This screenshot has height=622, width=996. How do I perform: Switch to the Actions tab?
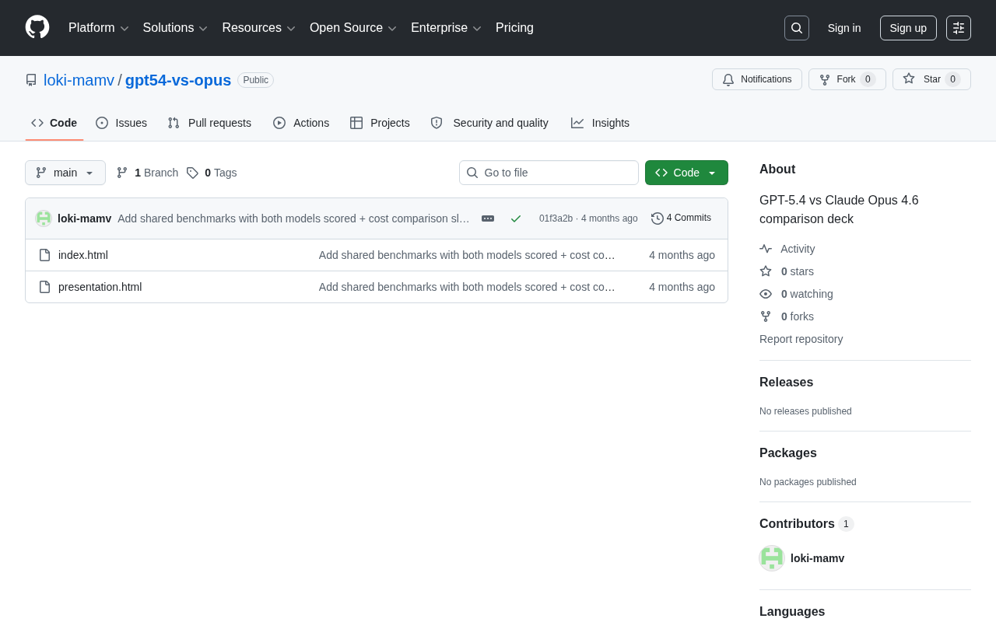pyautogui.click(x=301, y=123)
